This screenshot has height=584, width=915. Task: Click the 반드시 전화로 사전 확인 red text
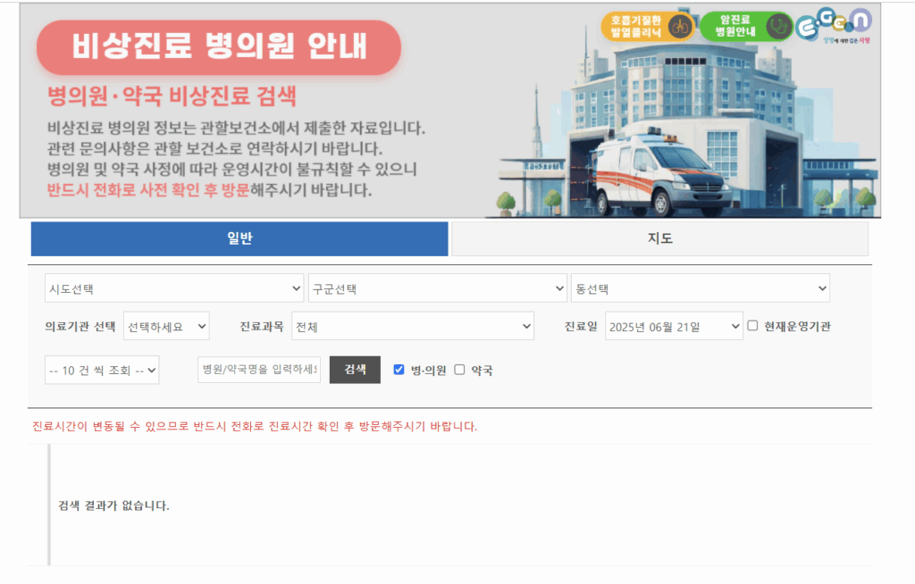(x=148, y=189)
